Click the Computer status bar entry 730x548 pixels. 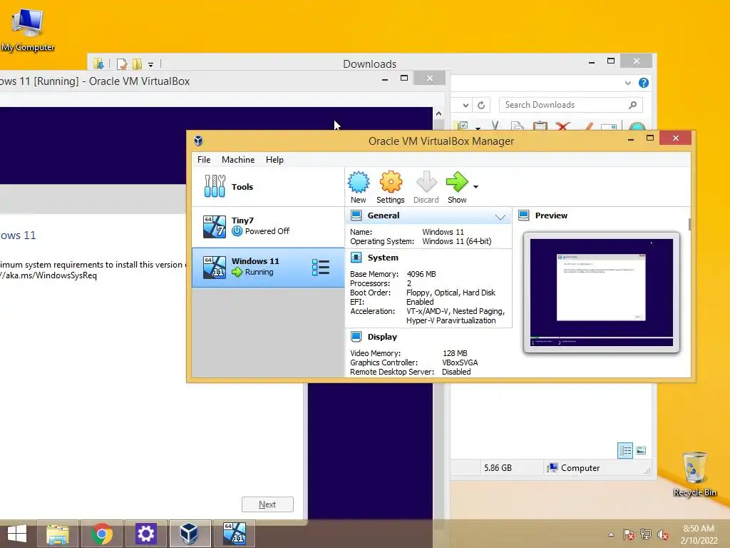pos(574,468)
